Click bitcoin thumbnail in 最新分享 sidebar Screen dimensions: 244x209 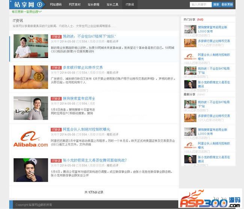click(190, 118)
